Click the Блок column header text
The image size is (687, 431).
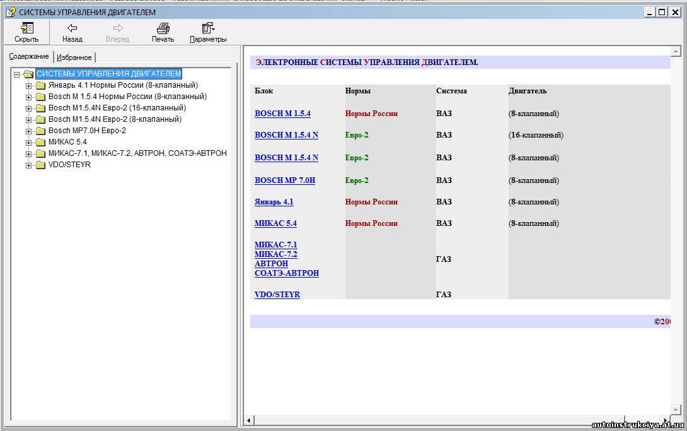pyautogui.click(x=263, y=92)
